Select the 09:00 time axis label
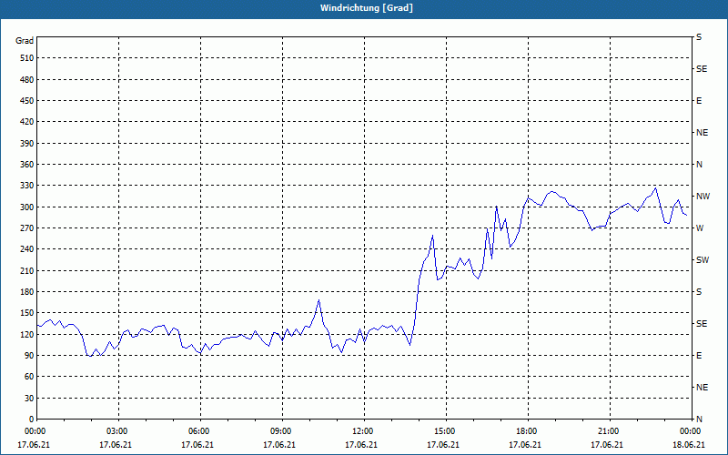The width and height of the screenshot is (728, 455). click(x=281, y=431)
